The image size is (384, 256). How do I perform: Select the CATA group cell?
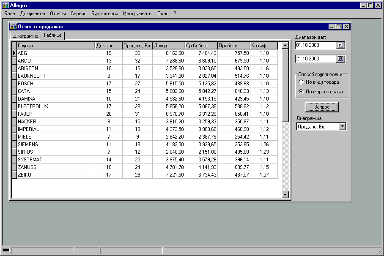tap(55, 91)
